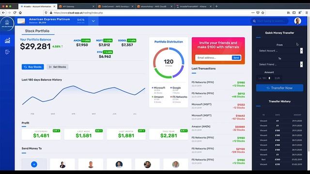The image size is (310, 174).
Task: Click the F5 Networks legend entry
Action: pyautogui.click(x=179, y=99)
